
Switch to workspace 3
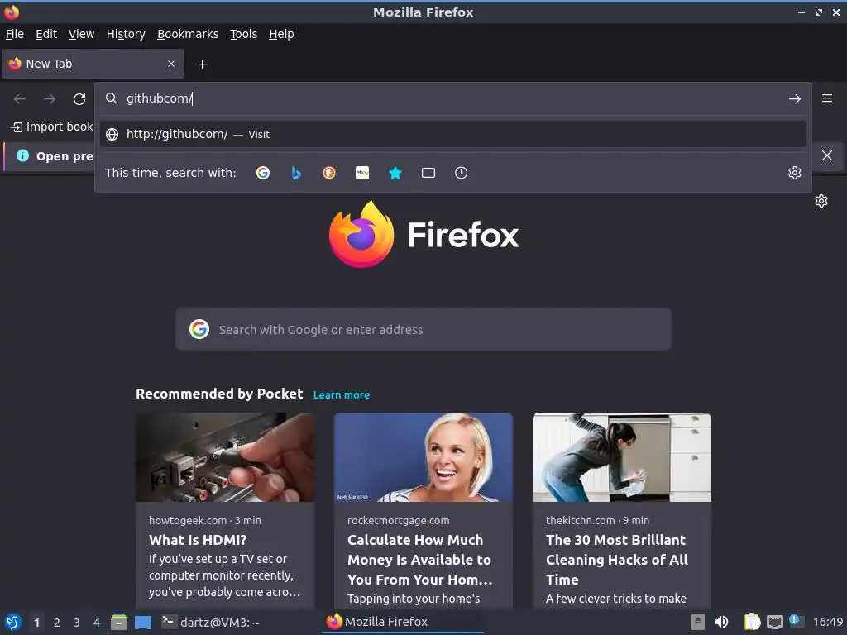77,623
